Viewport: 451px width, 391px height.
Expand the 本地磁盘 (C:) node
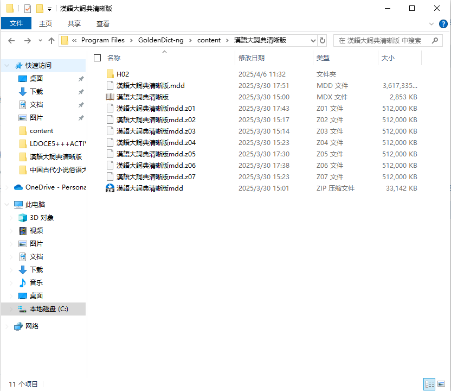[11, 309]
